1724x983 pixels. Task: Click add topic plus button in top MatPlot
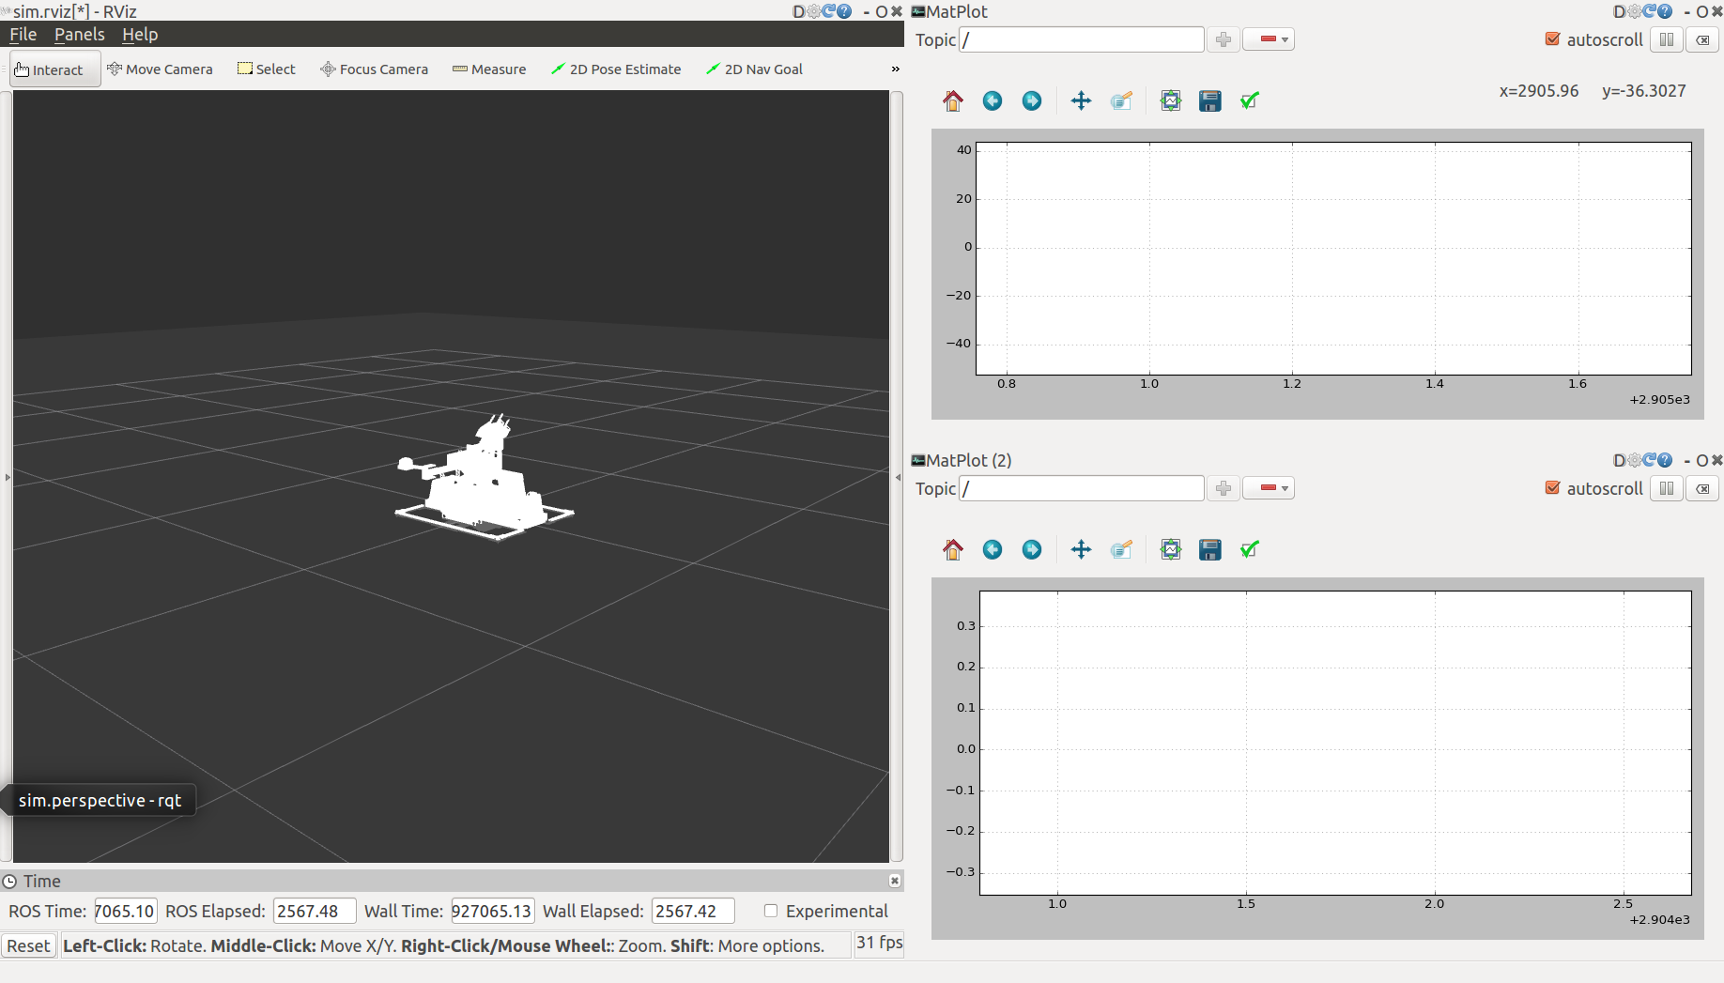(1223, 39)
